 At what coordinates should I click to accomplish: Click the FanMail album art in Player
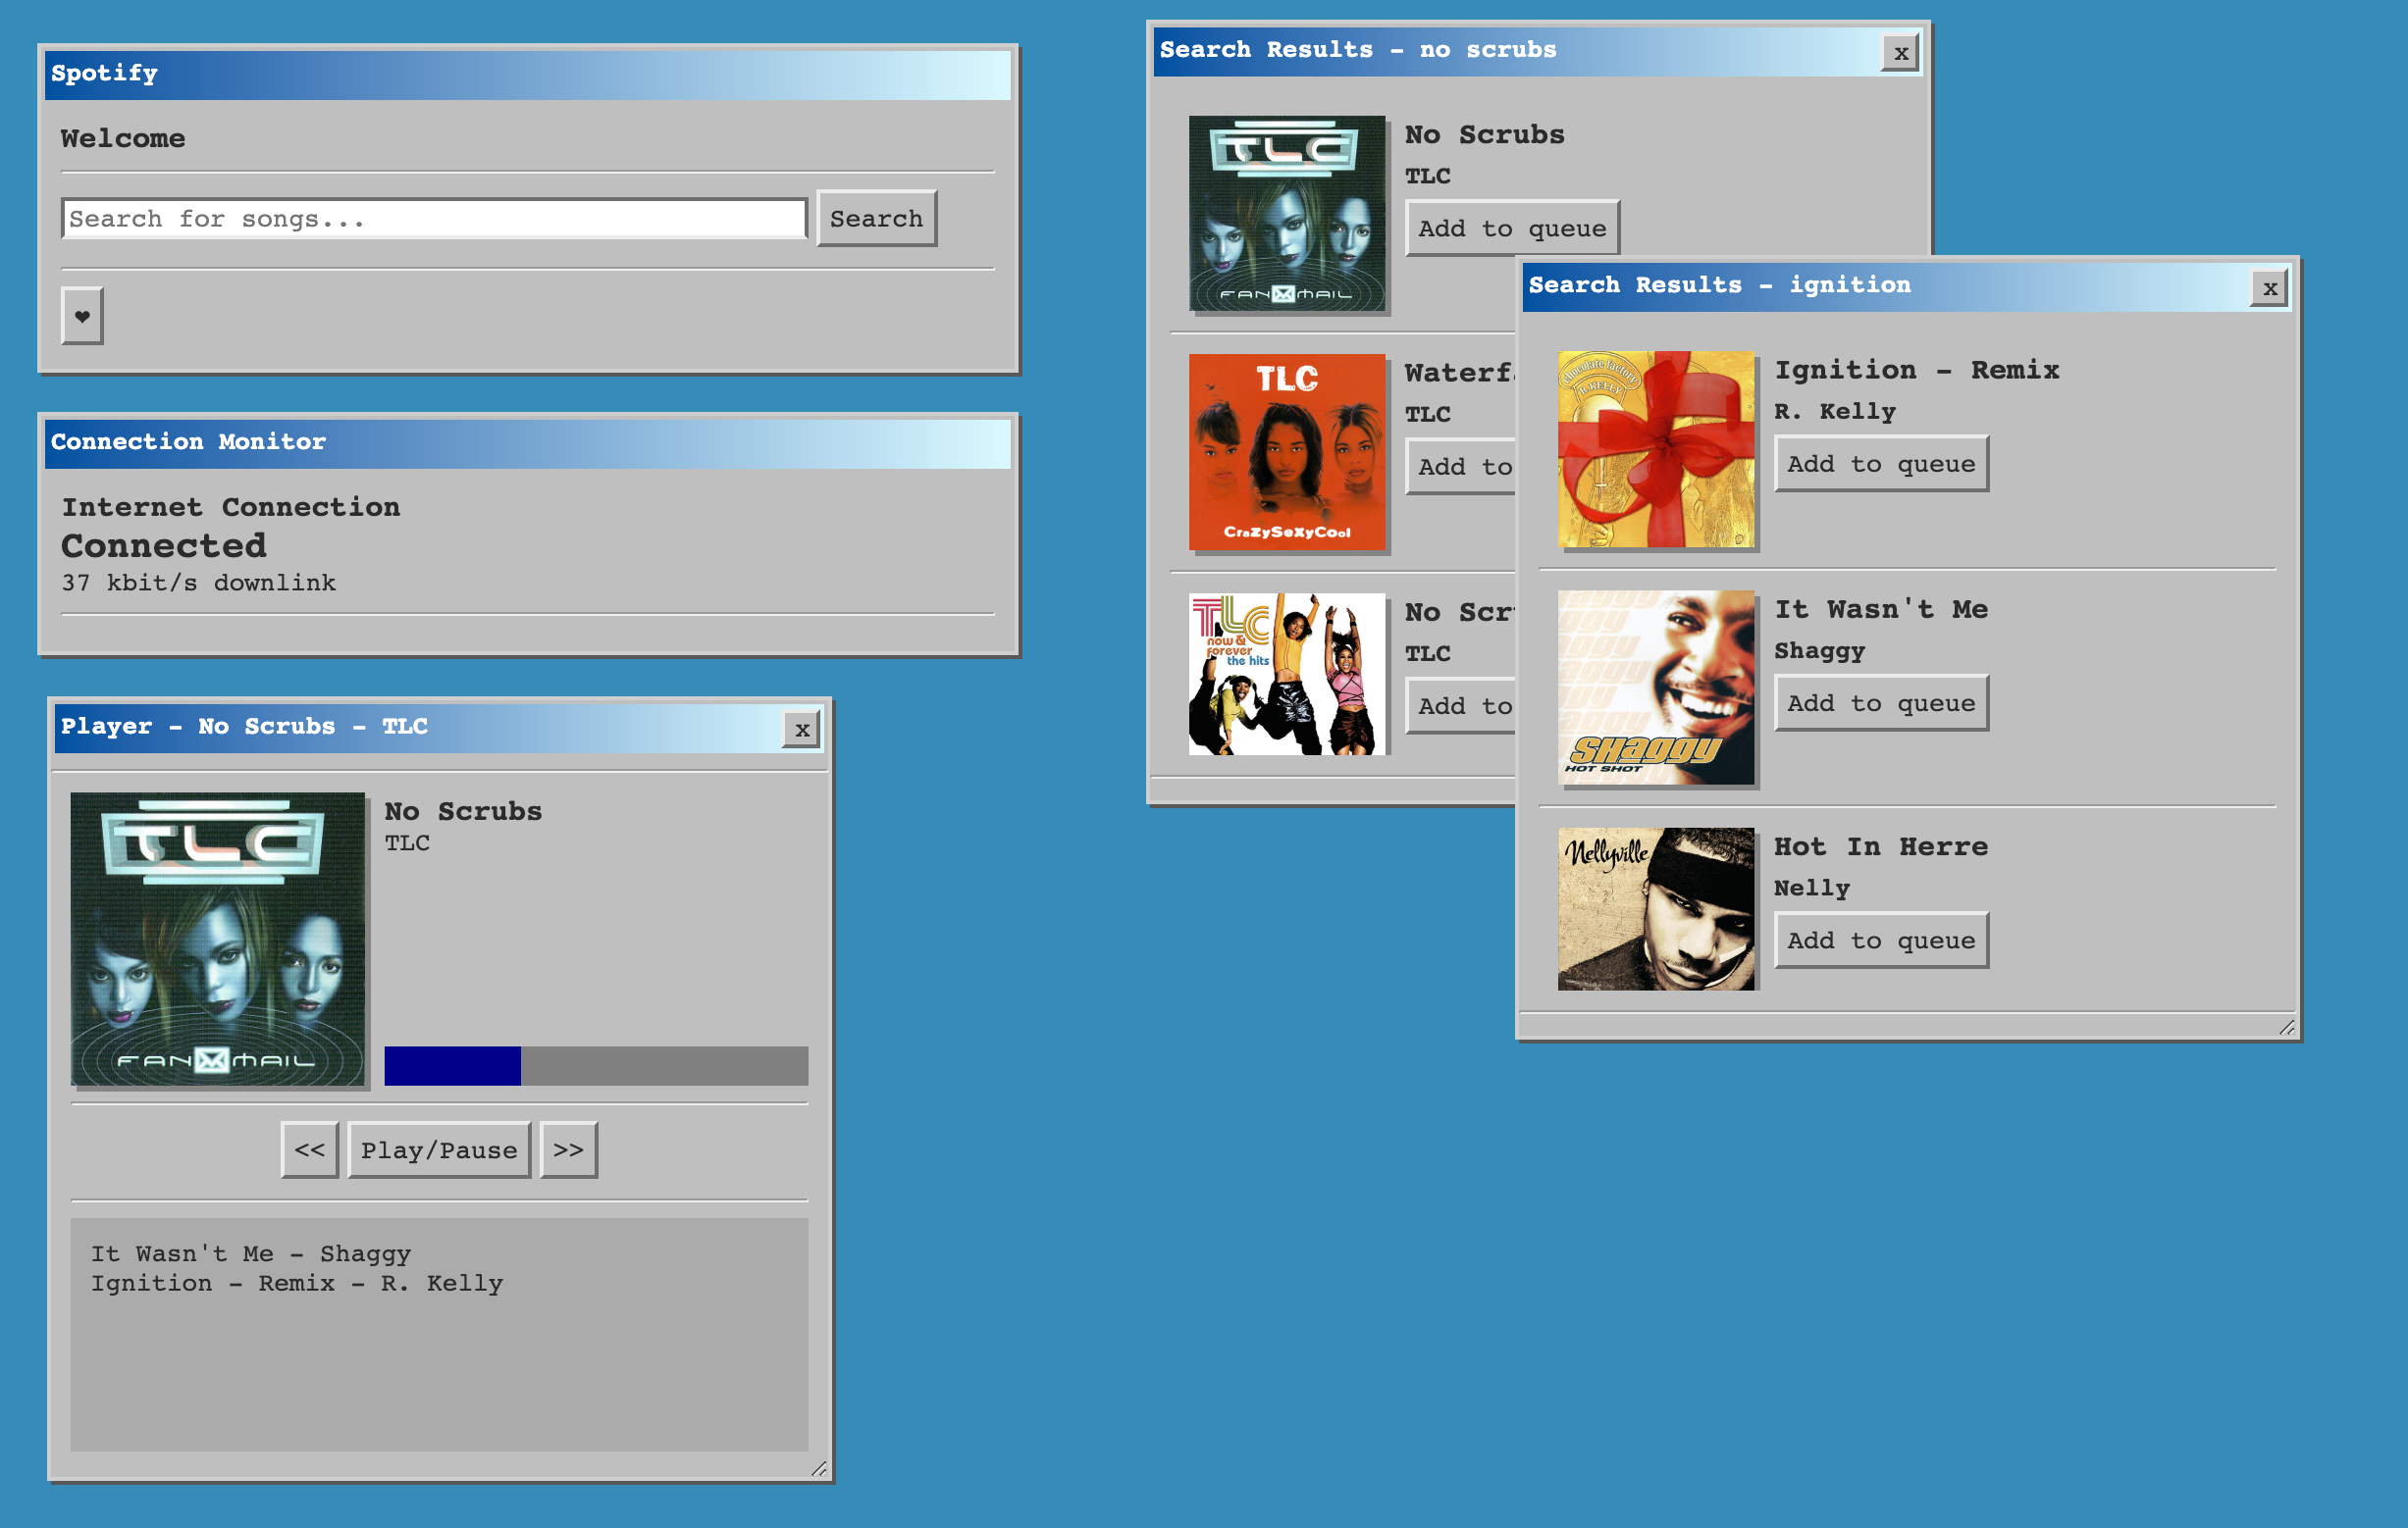(218, 938)
